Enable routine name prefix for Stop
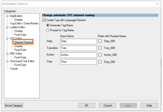Viewport: 163px width, 112px height. (100, 62)
